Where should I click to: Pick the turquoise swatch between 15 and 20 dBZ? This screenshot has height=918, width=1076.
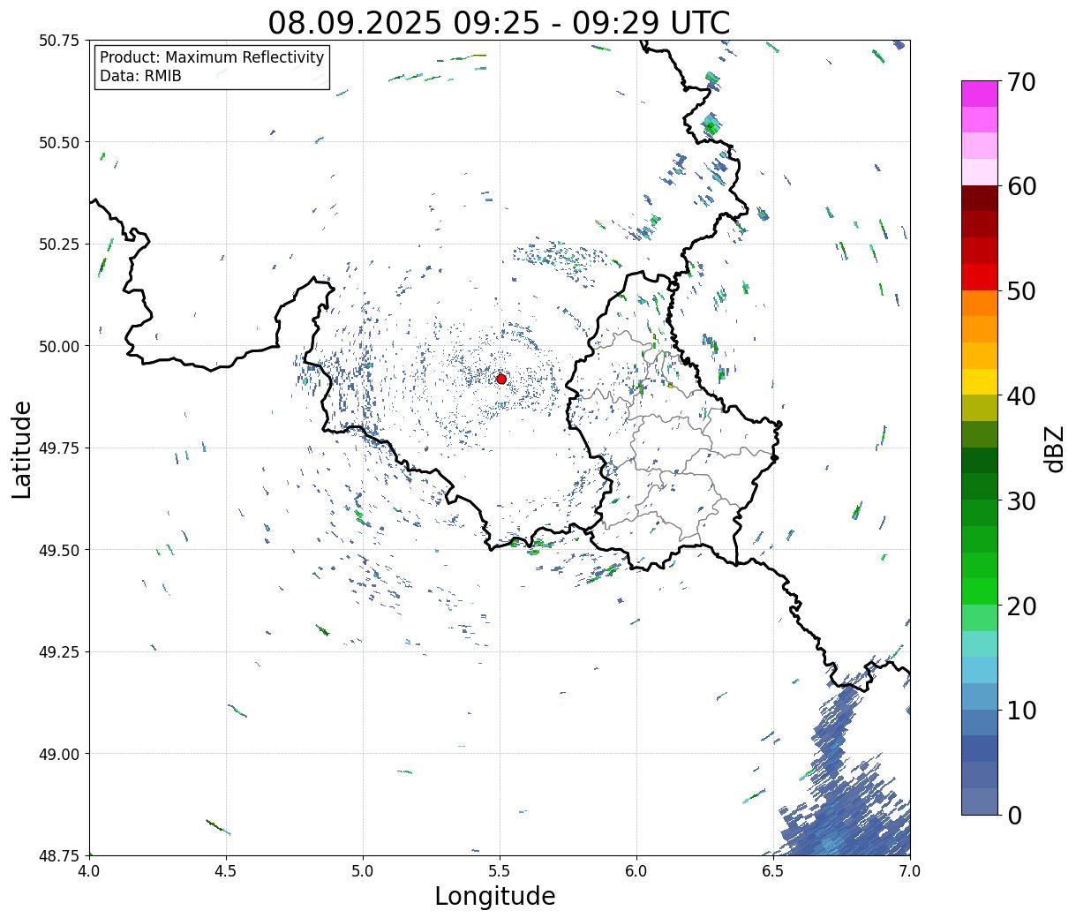980,643
